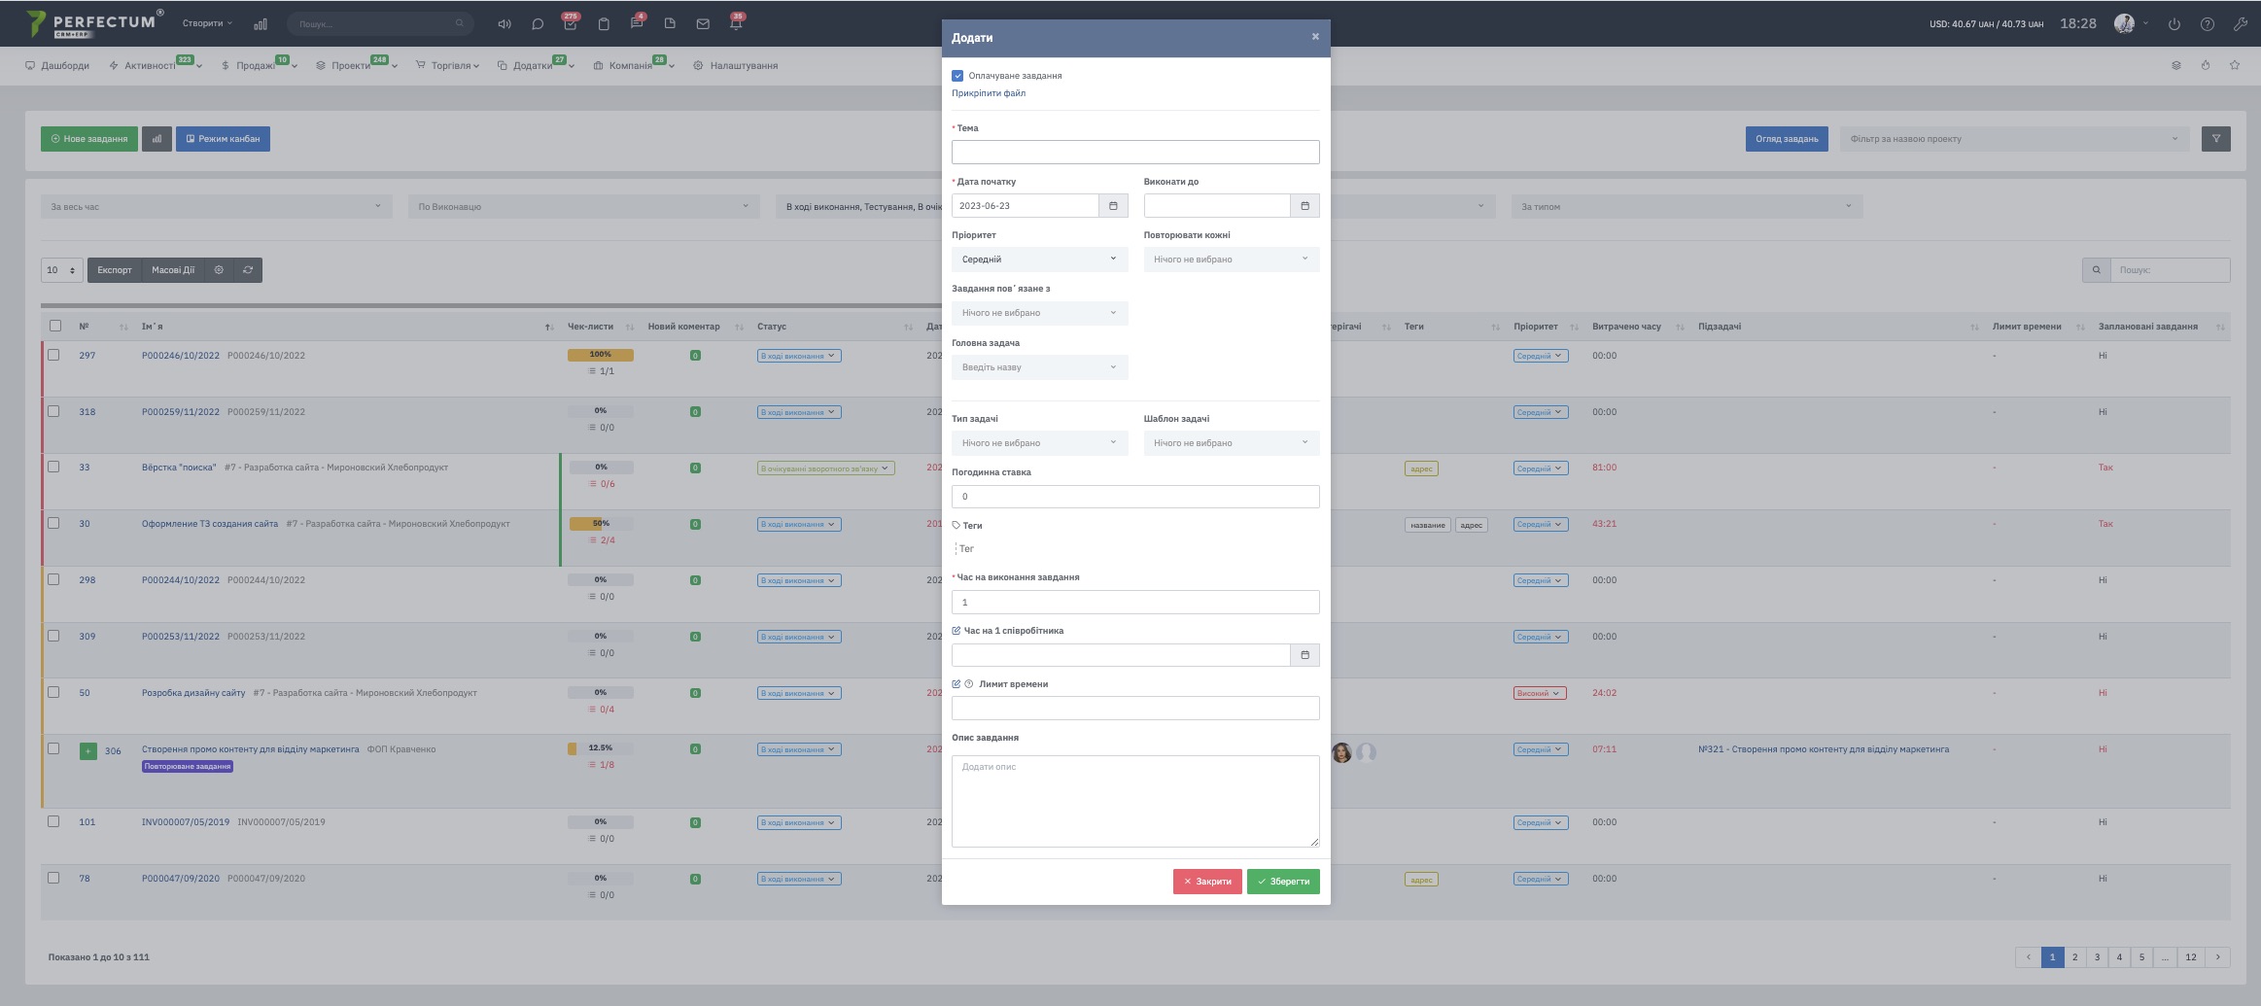
Task: Click the refresh table icon
Action: point(248,270)
